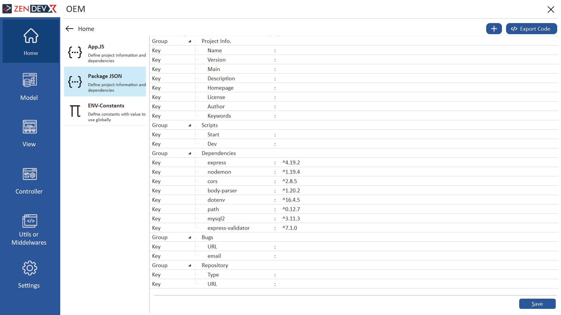Select the ENV-Constants item
The image size is (561, 315).
point(105,112)
